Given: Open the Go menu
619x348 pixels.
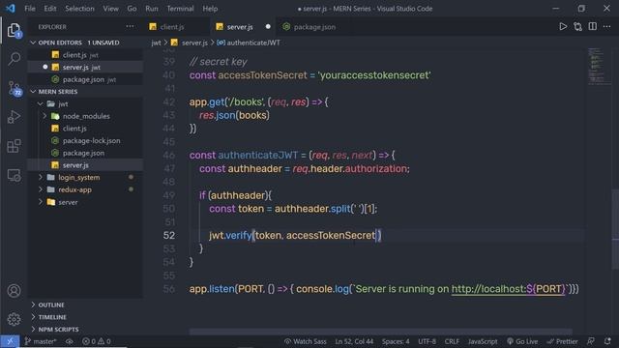Looking at the screenshot, I should [132, 9].
